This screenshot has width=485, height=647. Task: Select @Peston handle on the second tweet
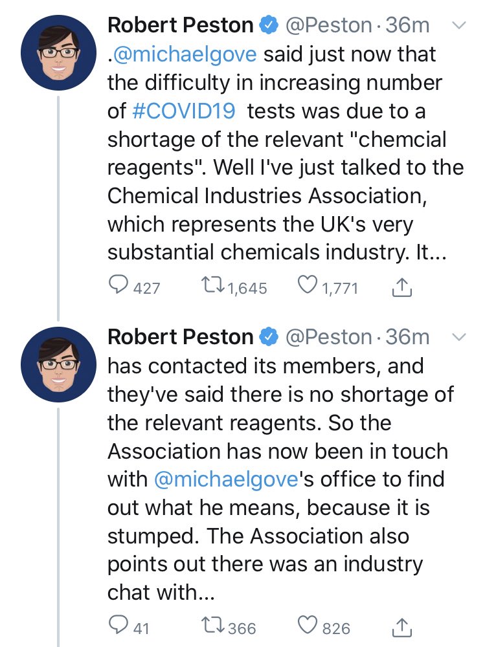pos(329,338)
